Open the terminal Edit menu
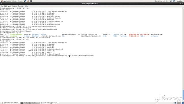This screenshot has width=184, height=104. coord(5,6)
